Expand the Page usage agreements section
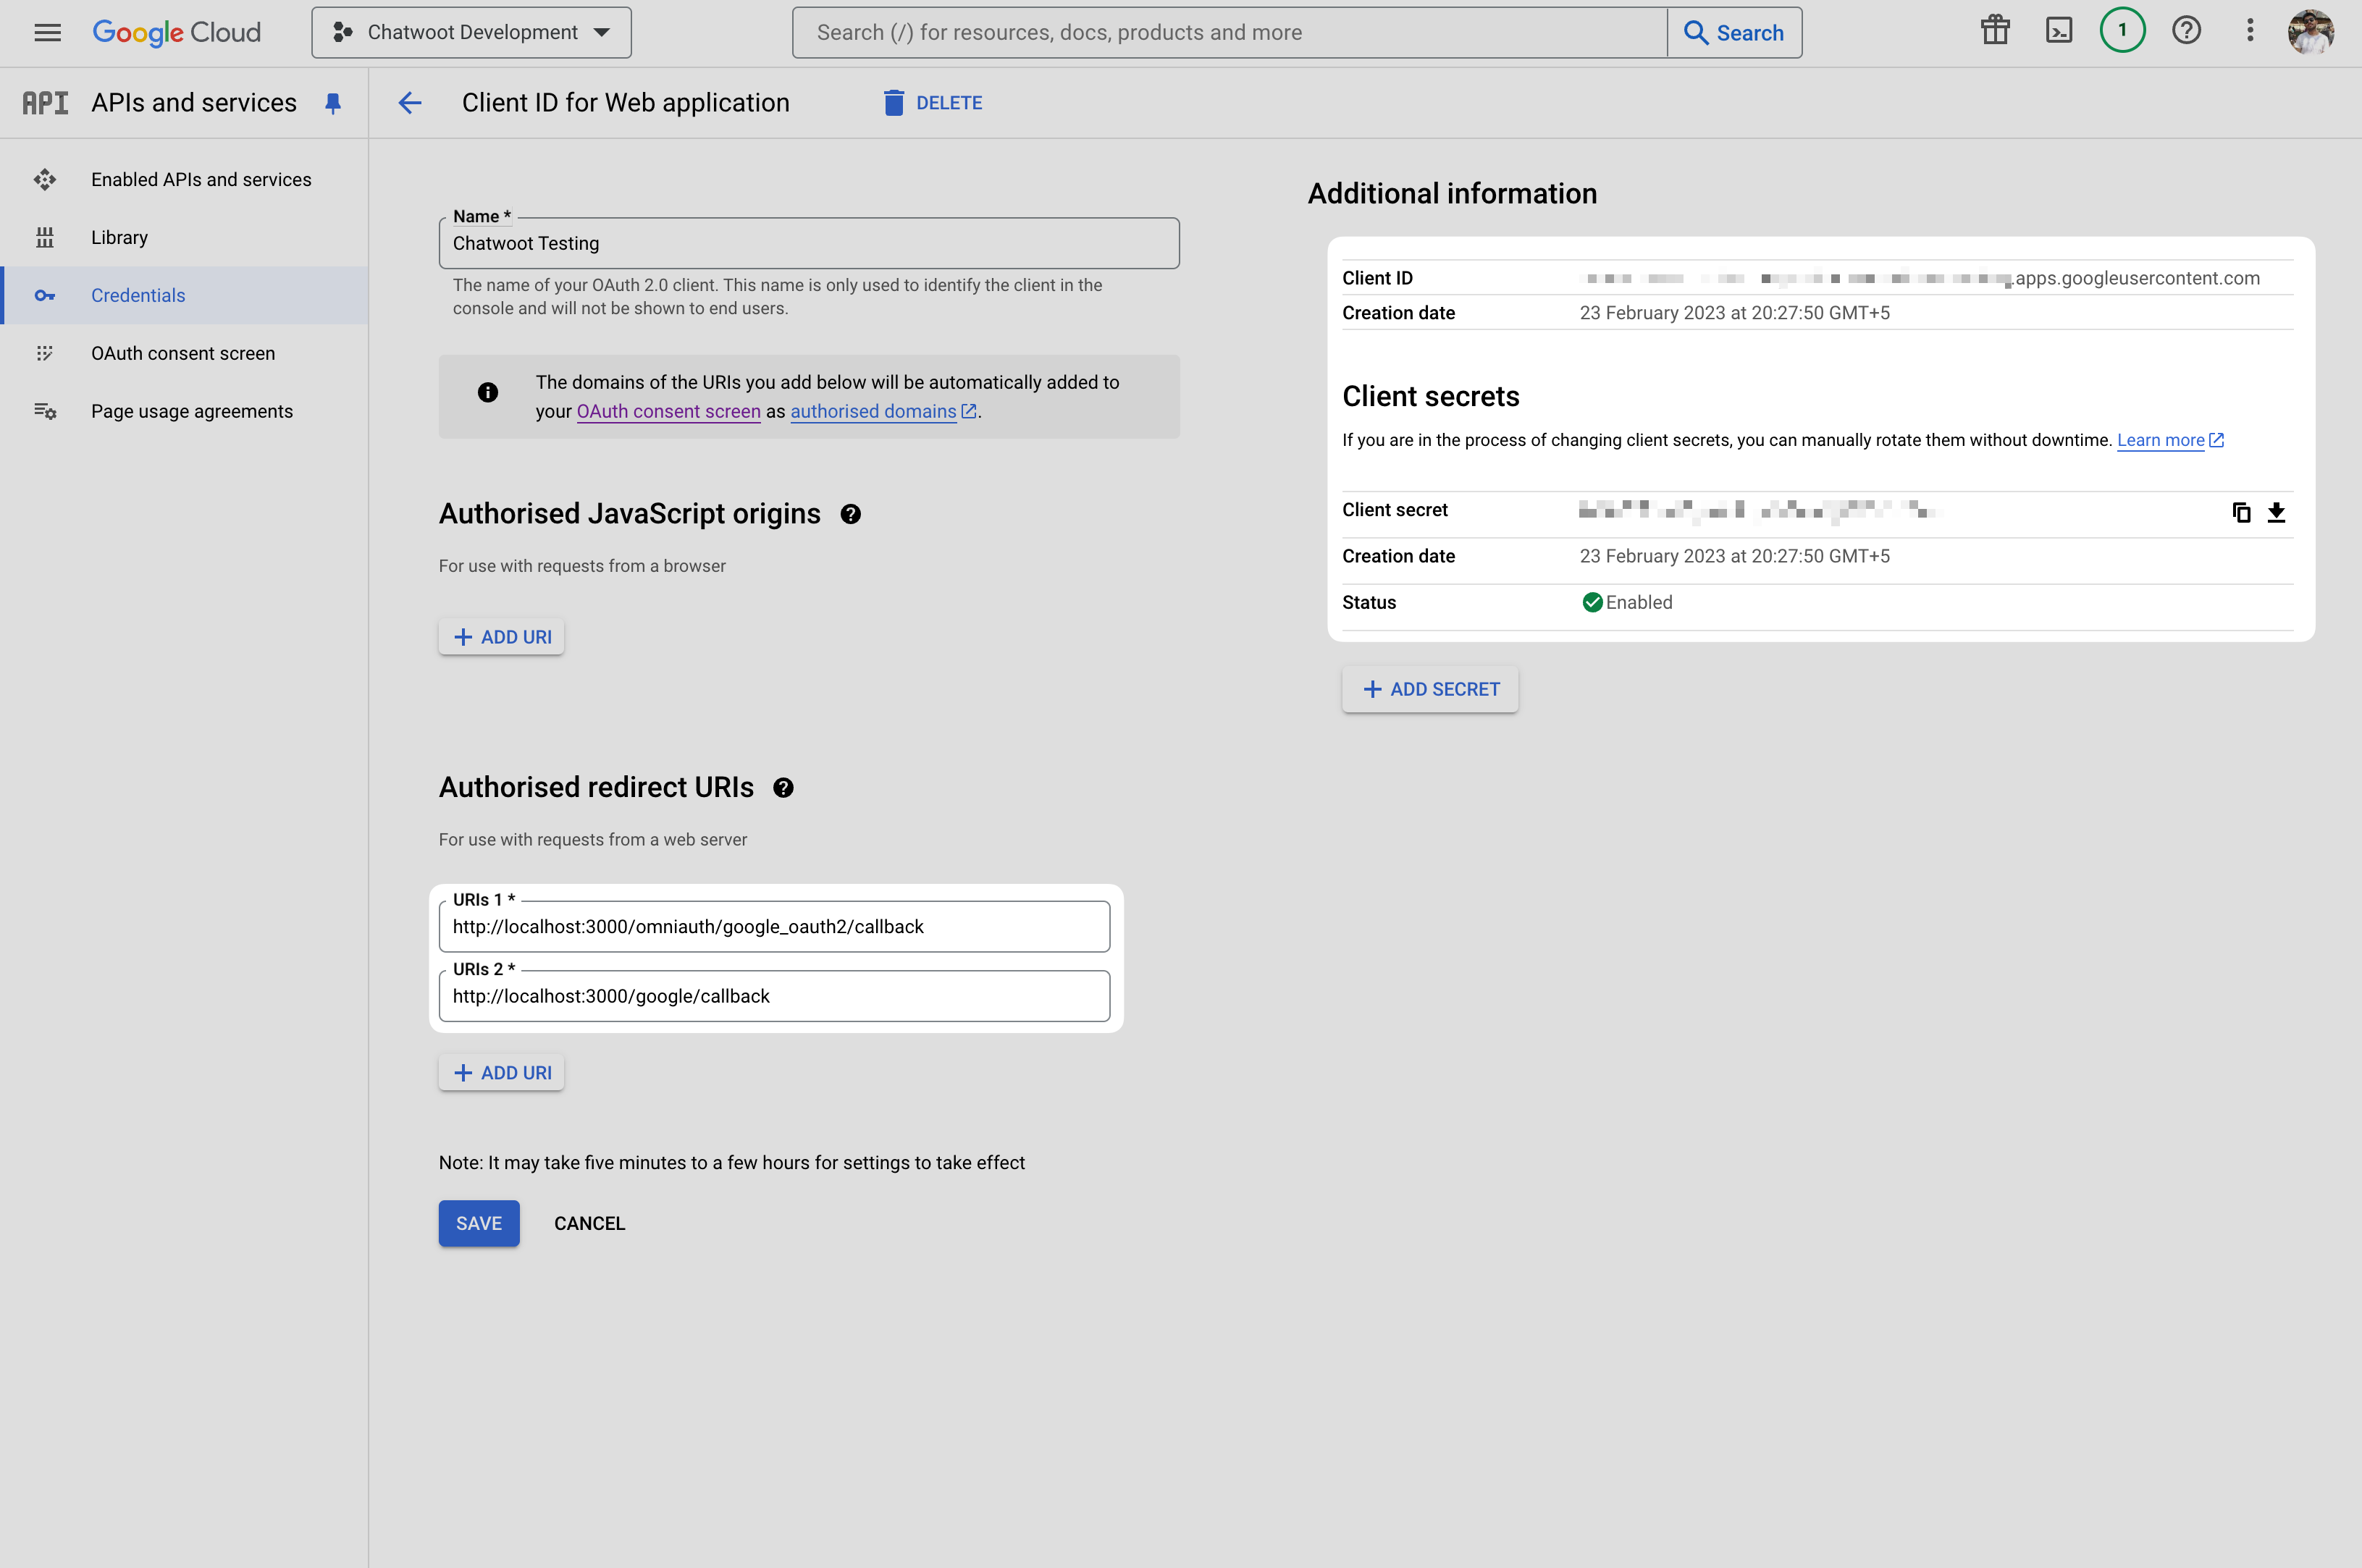The image size is (2362, 1568). pos(190,411)
